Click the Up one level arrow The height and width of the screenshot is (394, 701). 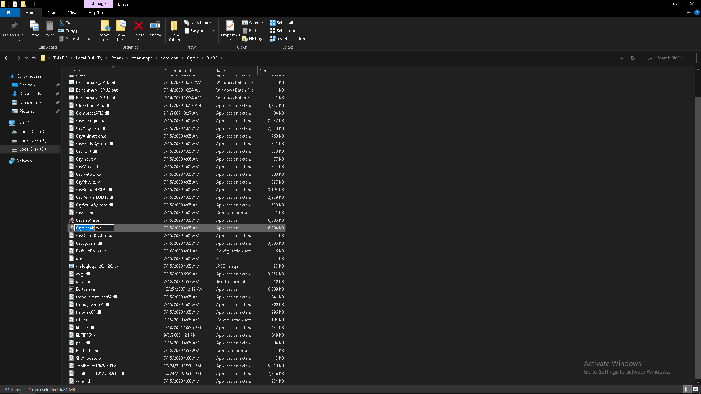point(34,58)
